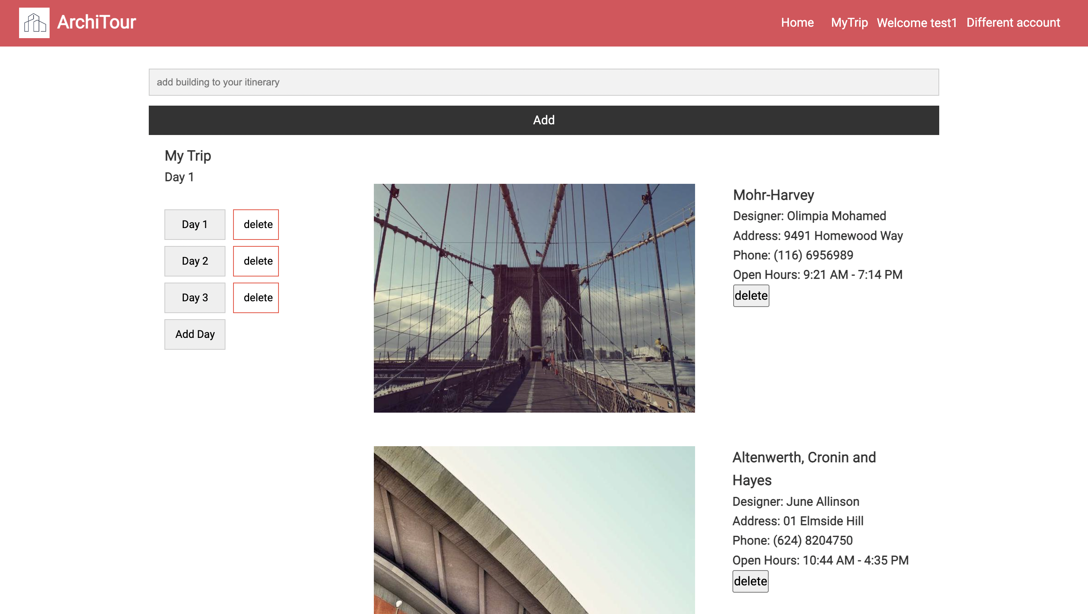
Task: Navigate to Home menu item
Action: (x=797, y=23)
